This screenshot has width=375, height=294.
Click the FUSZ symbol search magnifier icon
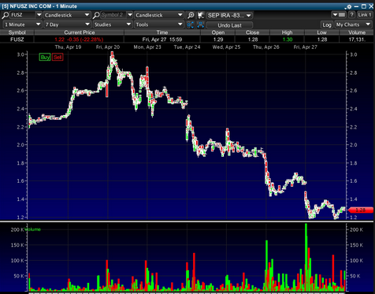point(5,15)
